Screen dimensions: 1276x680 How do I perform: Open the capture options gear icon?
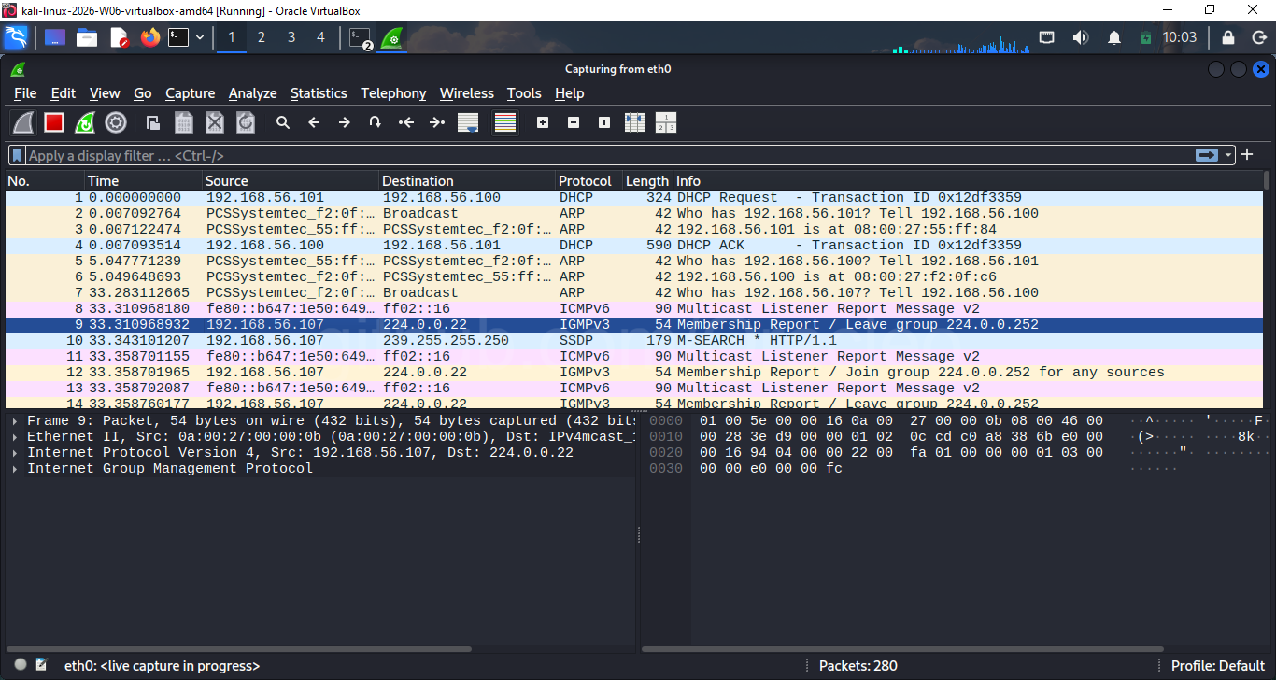pos(116,122)
